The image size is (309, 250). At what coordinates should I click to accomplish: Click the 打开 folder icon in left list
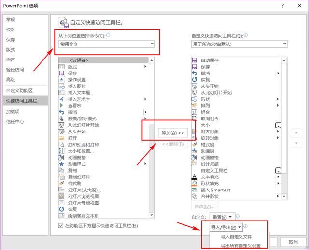pyautogui.click(x=61, y=138)
